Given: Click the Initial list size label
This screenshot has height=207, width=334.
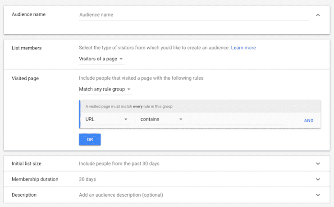Looking at the screenshot, I should coord(27,164).
